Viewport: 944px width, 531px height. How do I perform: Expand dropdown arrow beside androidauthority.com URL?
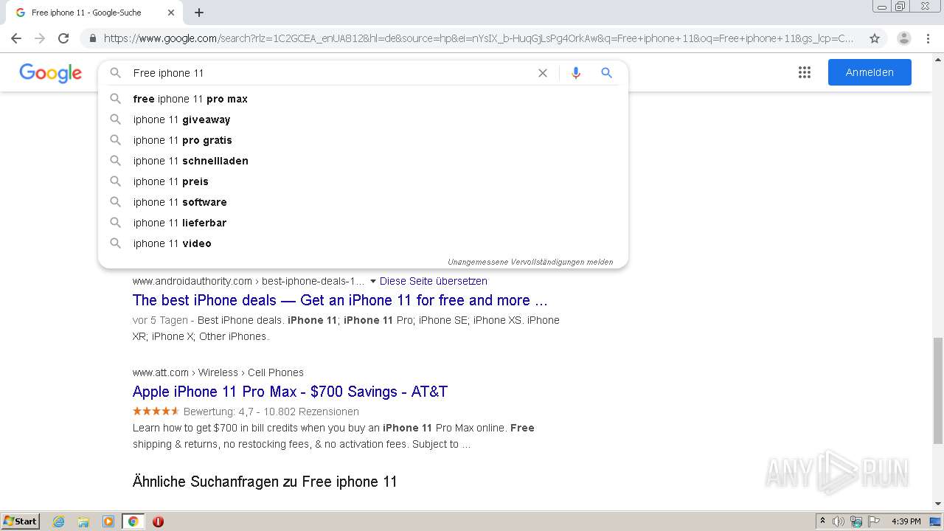point(372,281)
